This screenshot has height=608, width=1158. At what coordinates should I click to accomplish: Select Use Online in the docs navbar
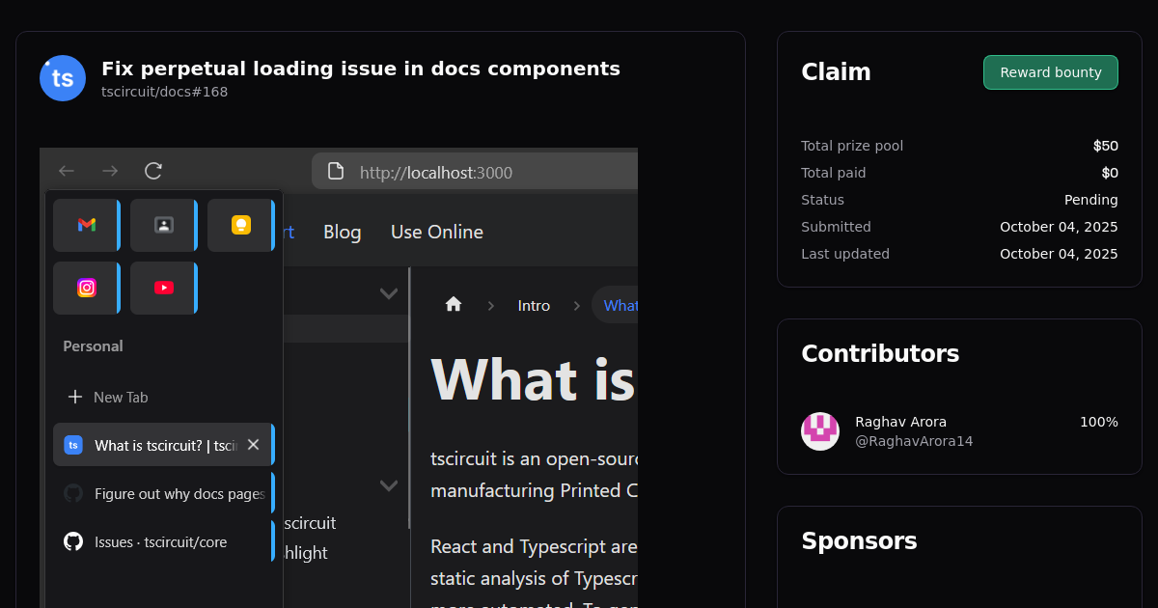[436, 232]
